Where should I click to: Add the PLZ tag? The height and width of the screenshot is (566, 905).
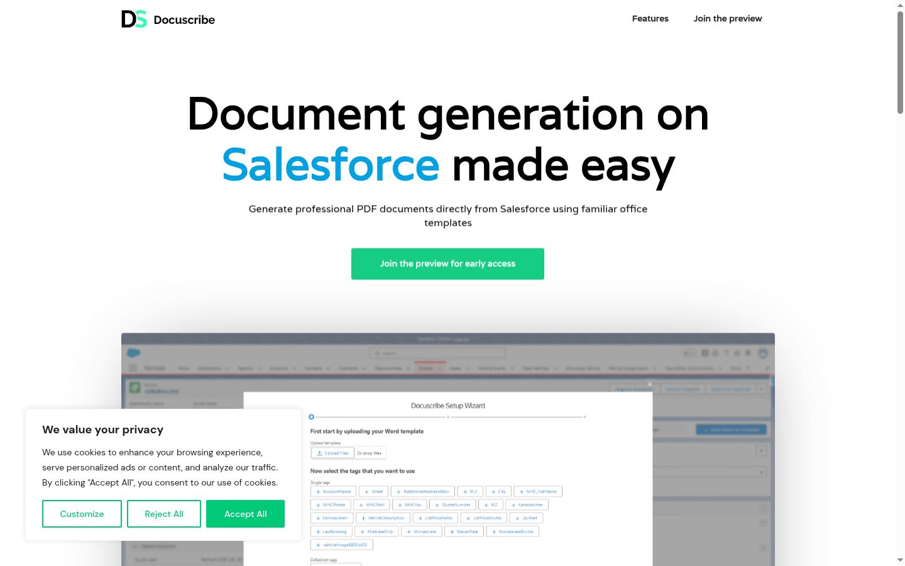[471, 492]
